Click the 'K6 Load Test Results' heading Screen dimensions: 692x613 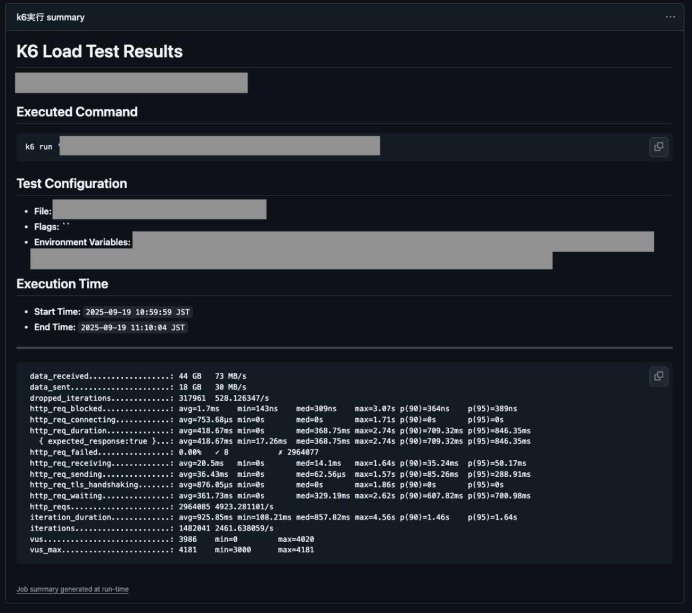pyautogui.click(x=100, y=52)
